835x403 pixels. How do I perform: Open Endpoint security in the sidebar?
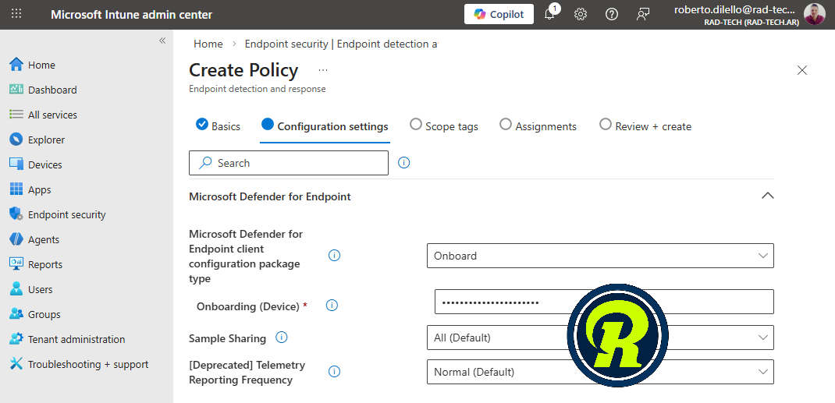(x=66, y=214)
